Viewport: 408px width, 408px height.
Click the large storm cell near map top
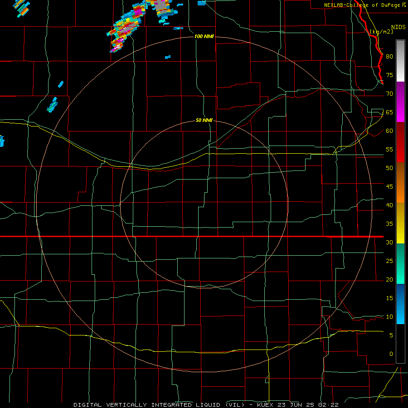(127, 27)
